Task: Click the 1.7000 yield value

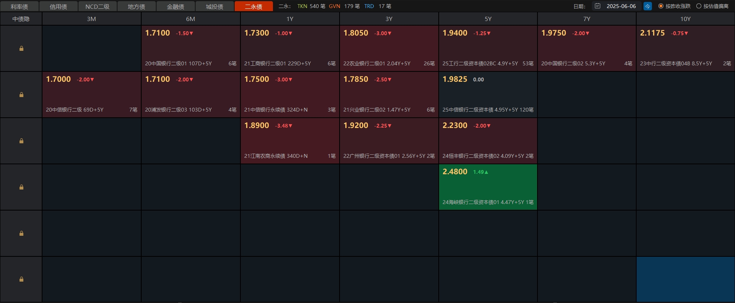Action: click(x=58, y=79)
